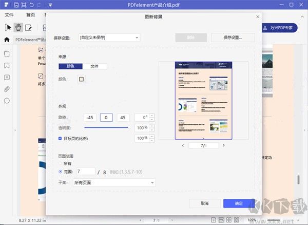Screen dimensions: 308x225
Task: Increase the rotation degree stepper
Action: click(x=151, y=116)
